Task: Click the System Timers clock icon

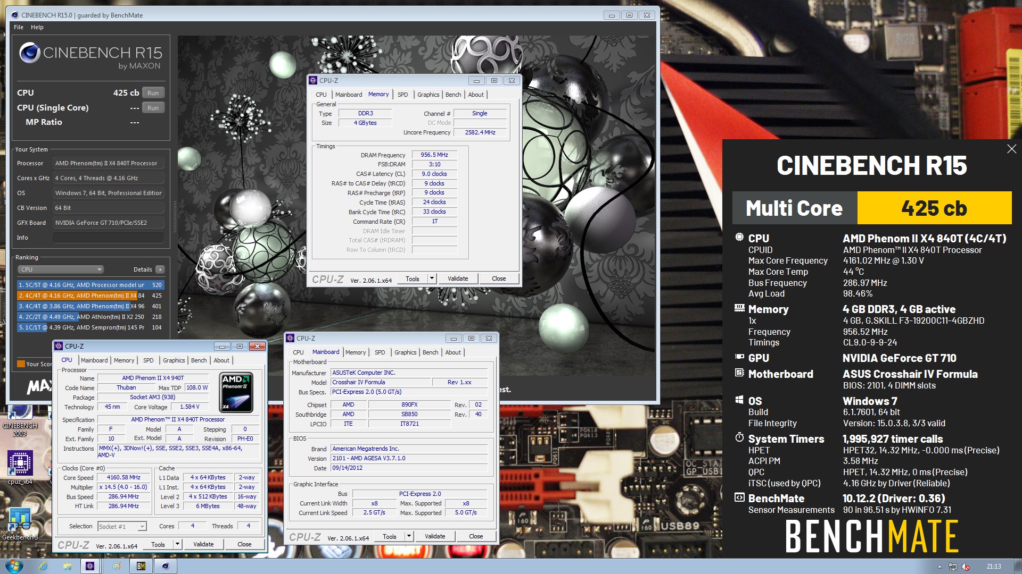Action: 739,437
